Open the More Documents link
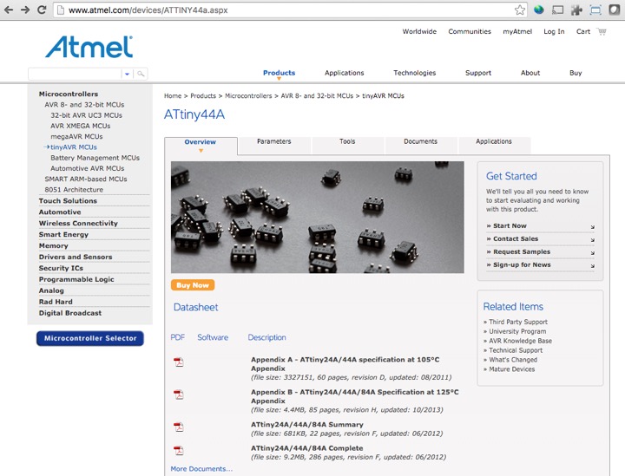The height and width of the screenshot is (476, 625). pos(201,469)
